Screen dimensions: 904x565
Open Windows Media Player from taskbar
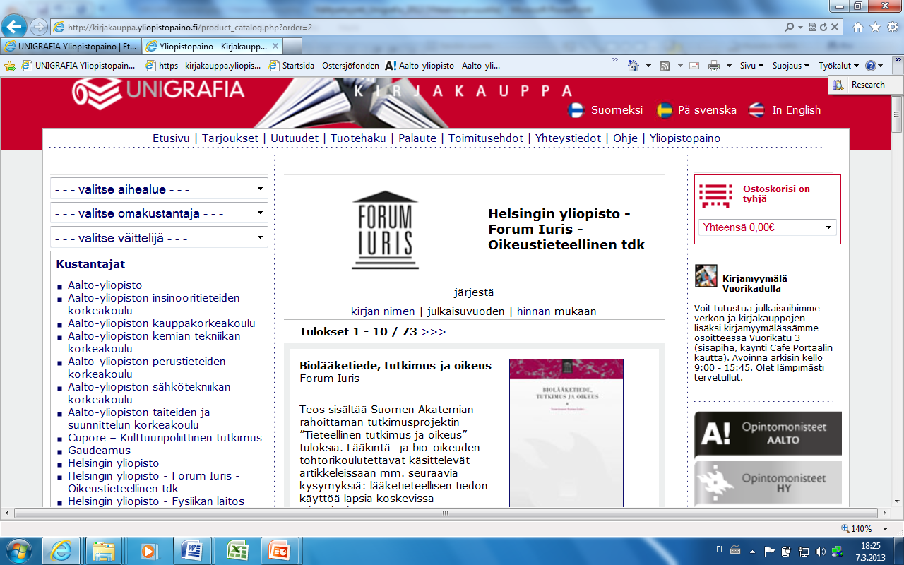(148, 550)
